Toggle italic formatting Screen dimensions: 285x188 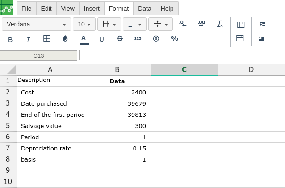(x=28, y=39)
